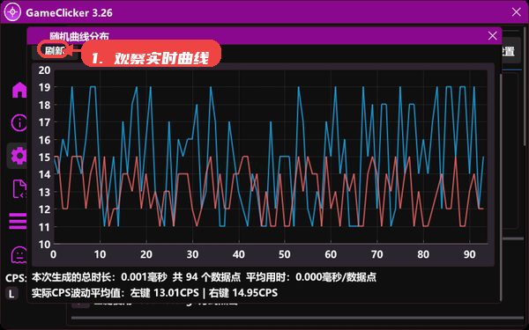
Task: Click the ghost icon in sidebar
Action: coord(19,255)
